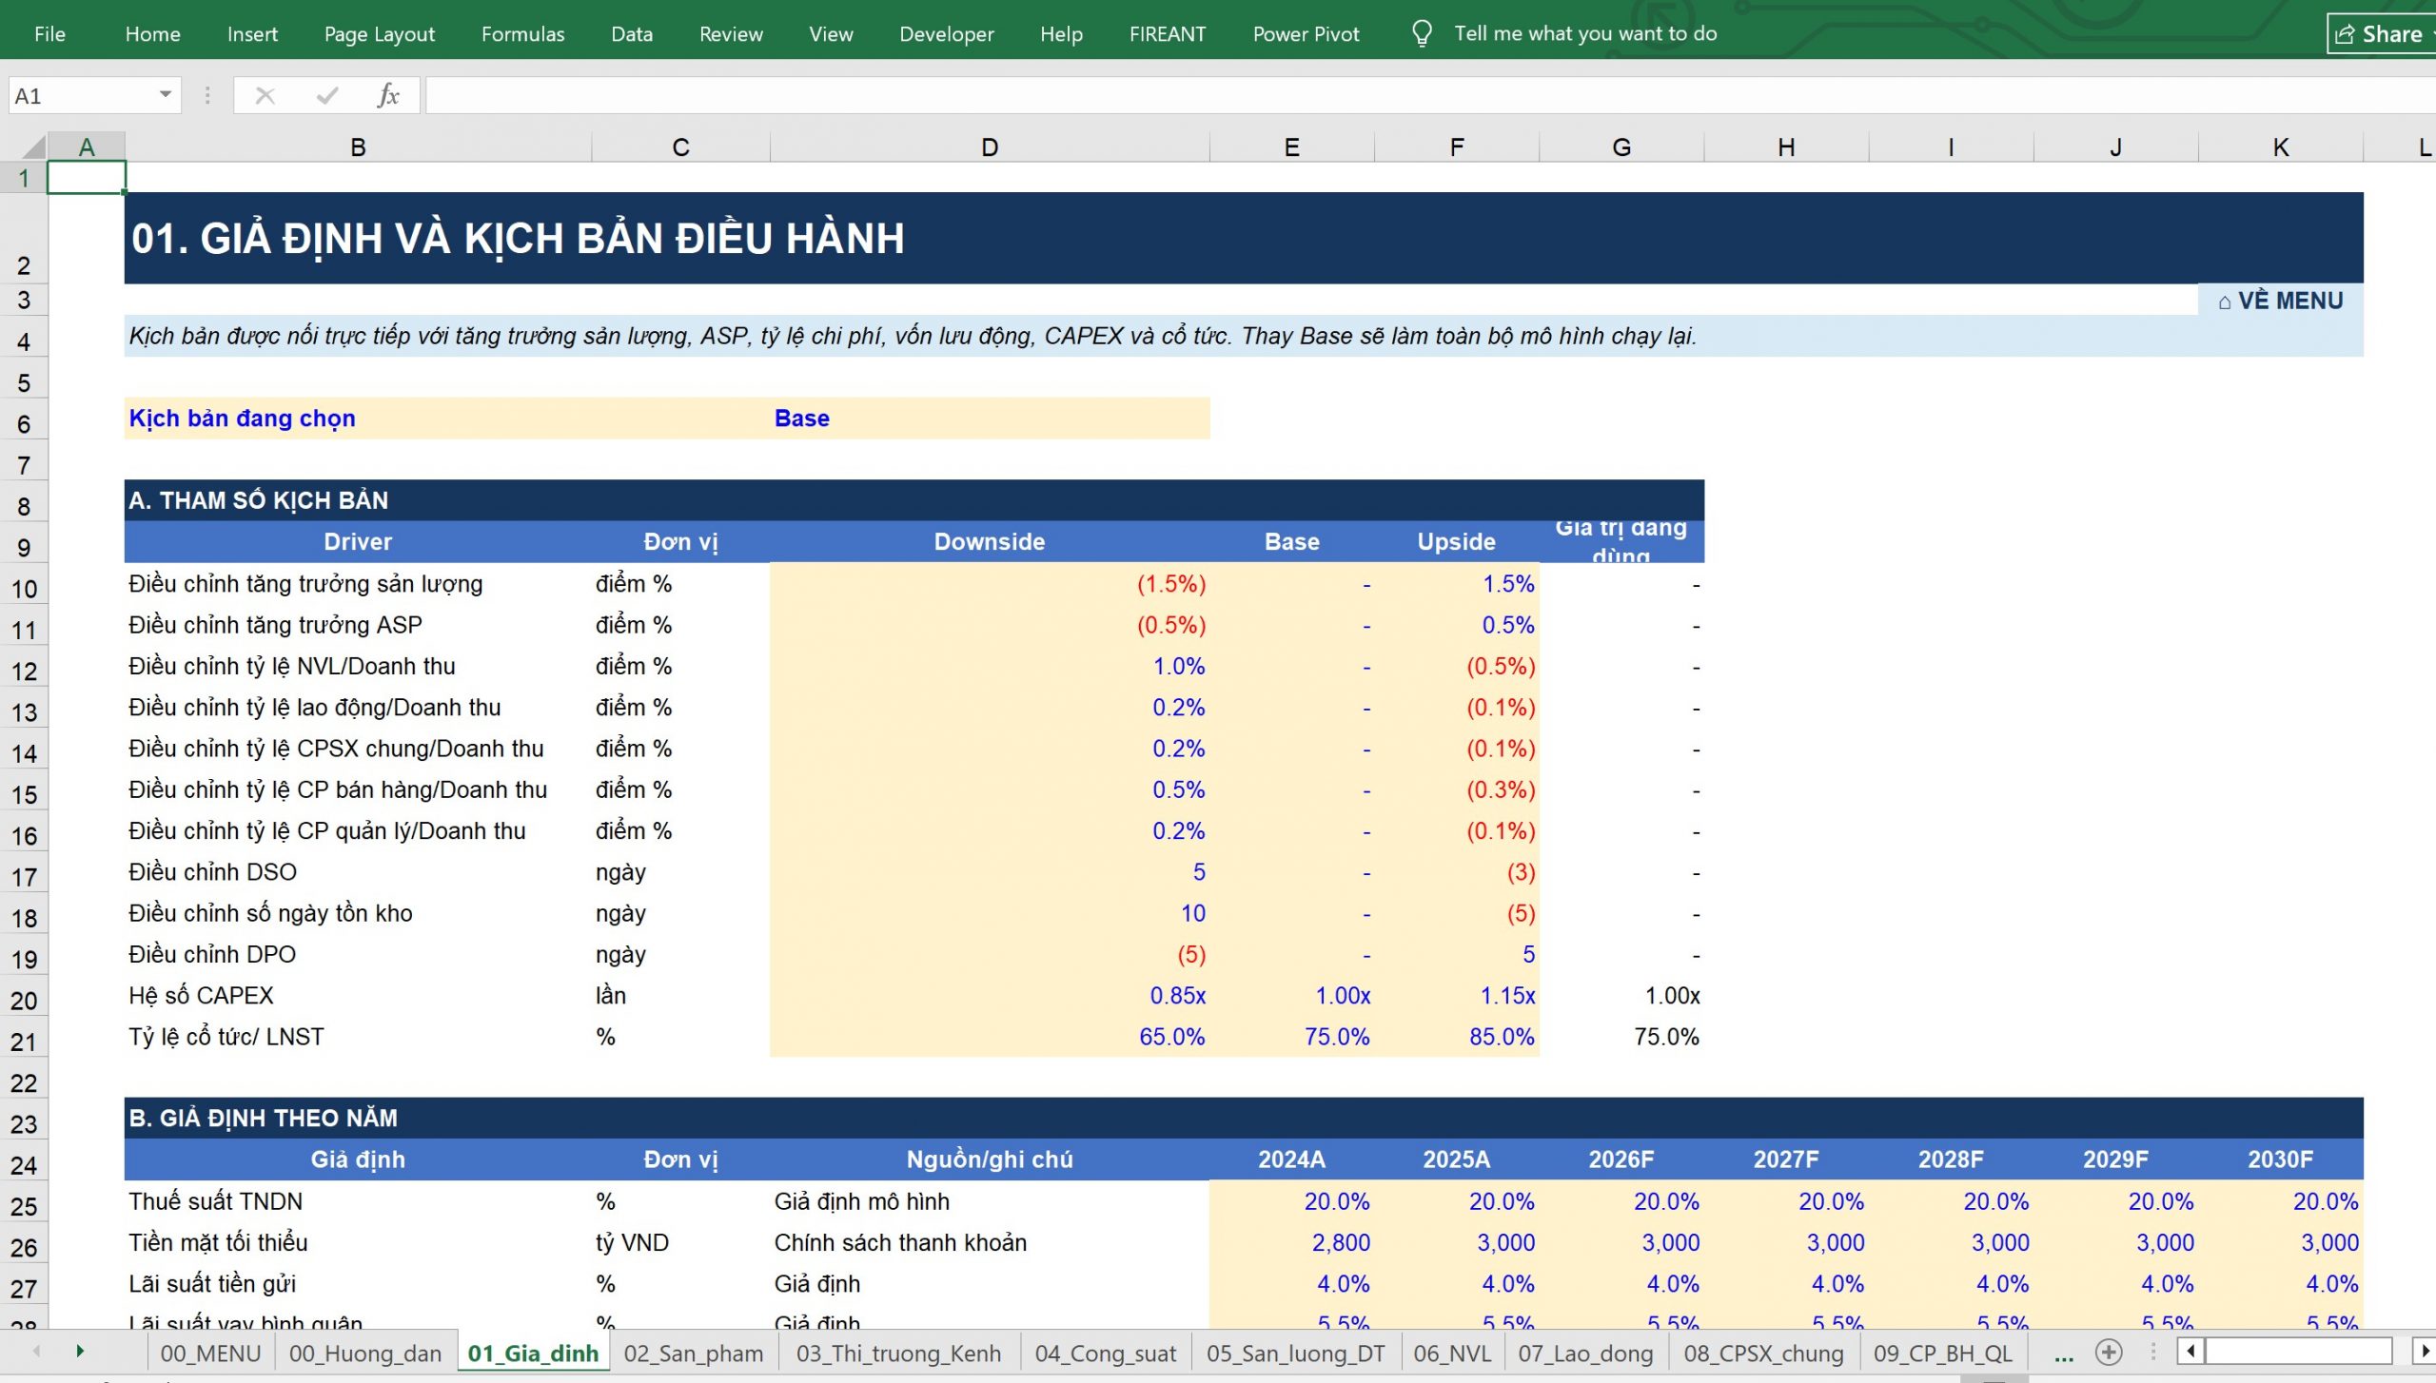Screen dimensions: 2436x1383
Task: Switch to the 00_MENU sheet tab
Action: (210, 1354)
